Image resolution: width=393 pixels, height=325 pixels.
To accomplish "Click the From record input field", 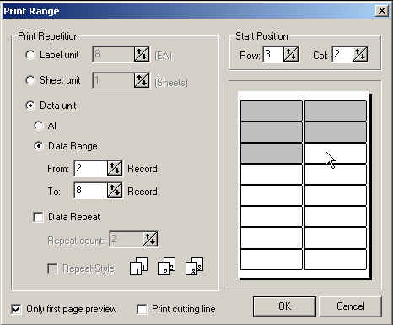I will point(91,168).
